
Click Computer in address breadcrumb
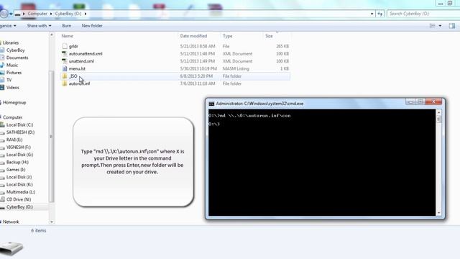[x=37, y=14]
